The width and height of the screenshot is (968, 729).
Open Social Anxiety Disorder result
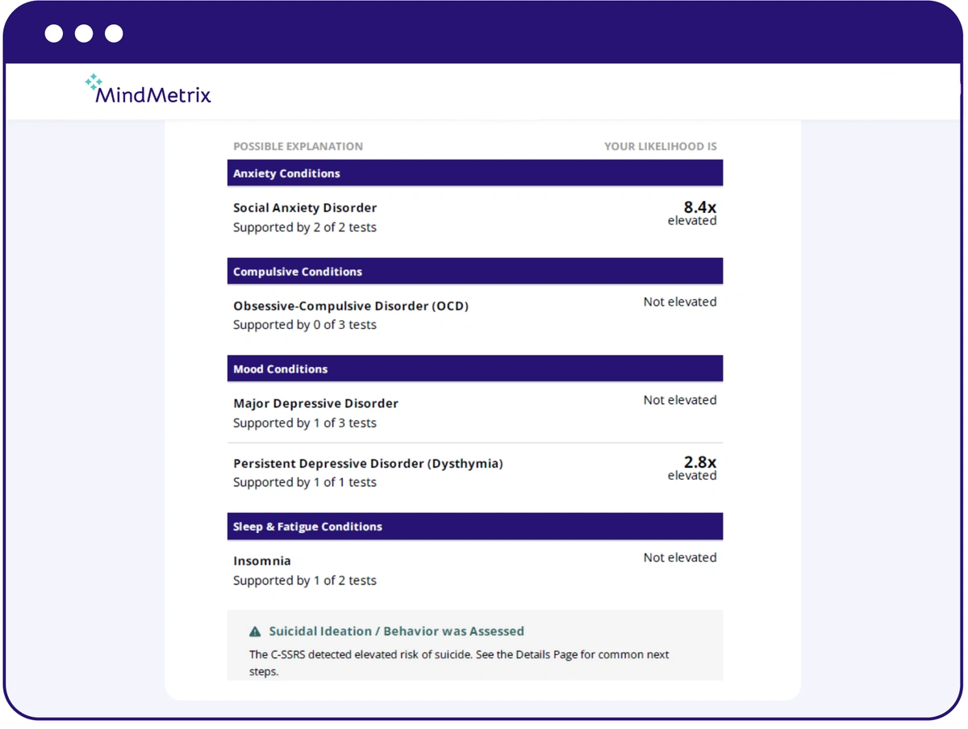tap(305, 208)
